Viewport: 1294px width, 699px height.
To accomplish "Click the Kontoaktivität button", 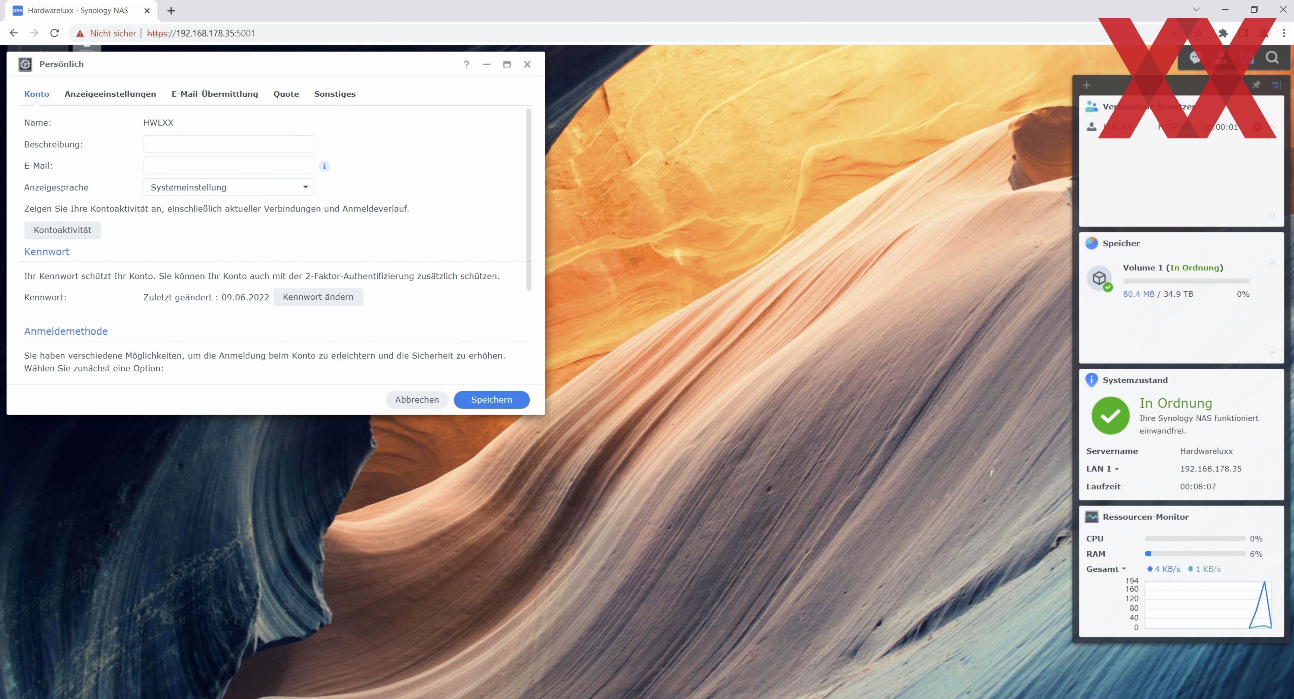I will point(62,230).
